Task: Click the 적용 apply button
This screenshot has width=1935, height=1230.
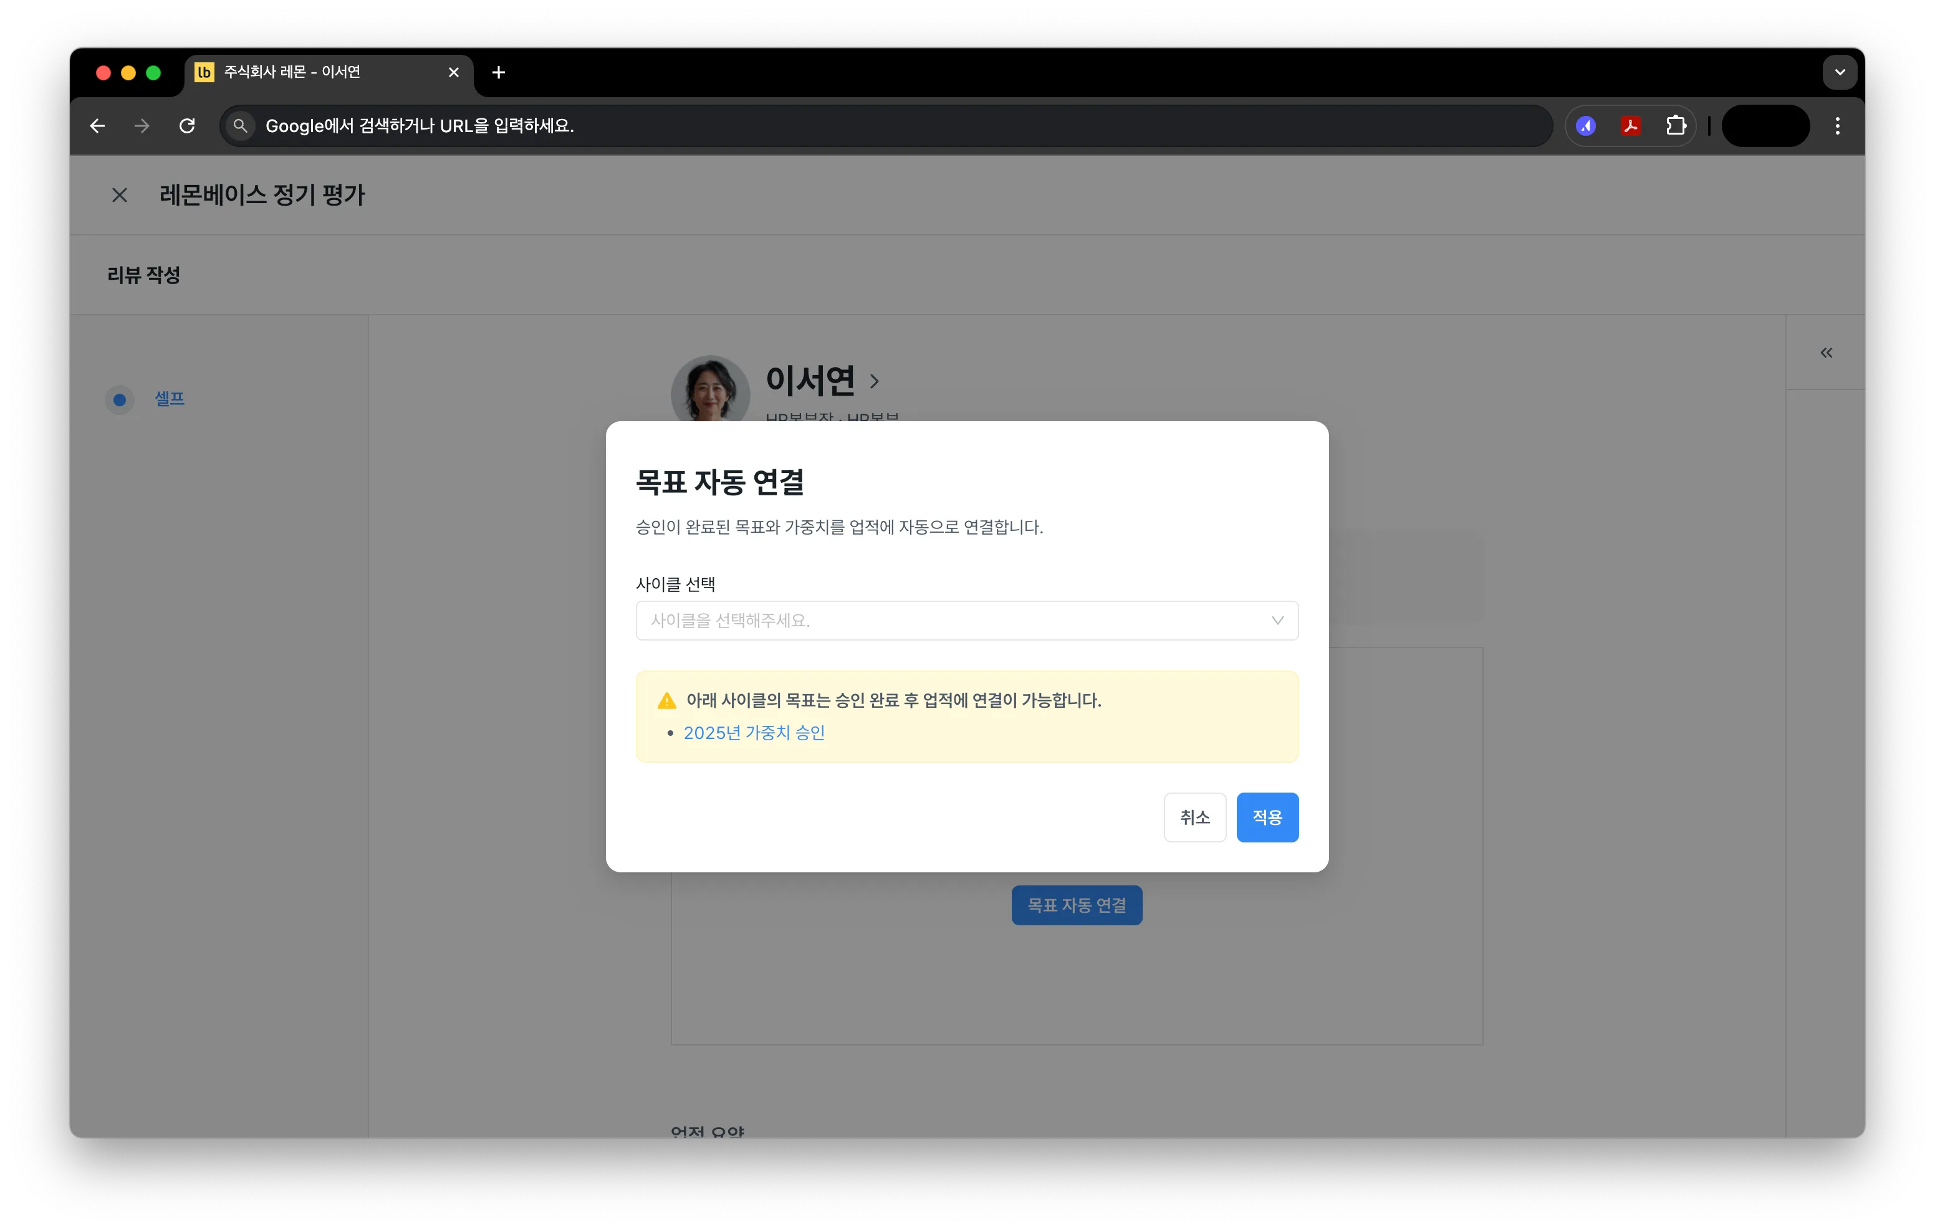Action: tap(1267, 817)
